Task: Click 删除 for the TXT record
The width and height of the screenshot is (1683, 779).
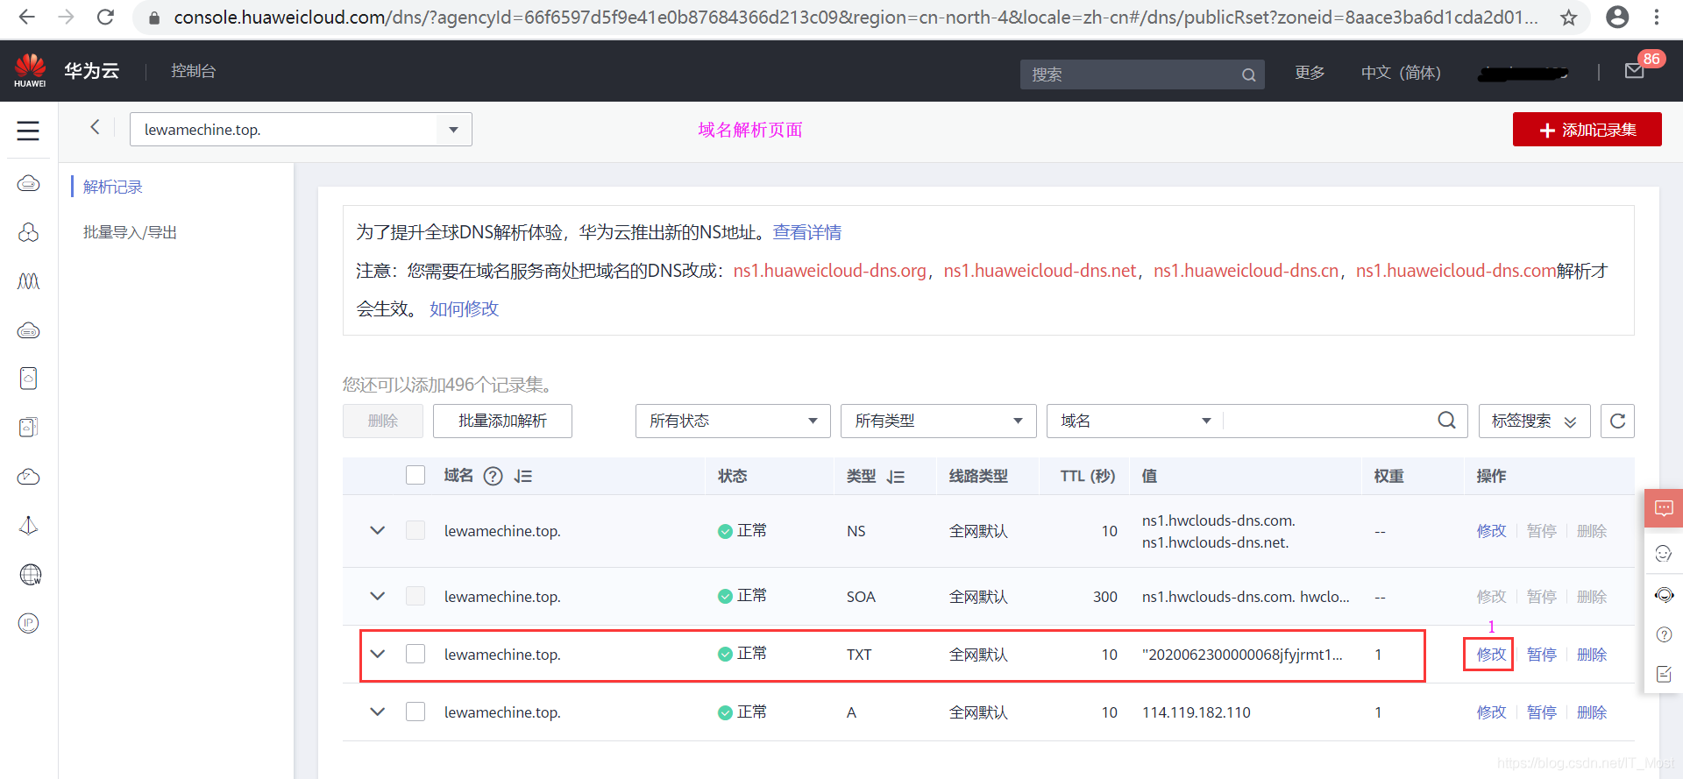Action: coord(1591,655)
